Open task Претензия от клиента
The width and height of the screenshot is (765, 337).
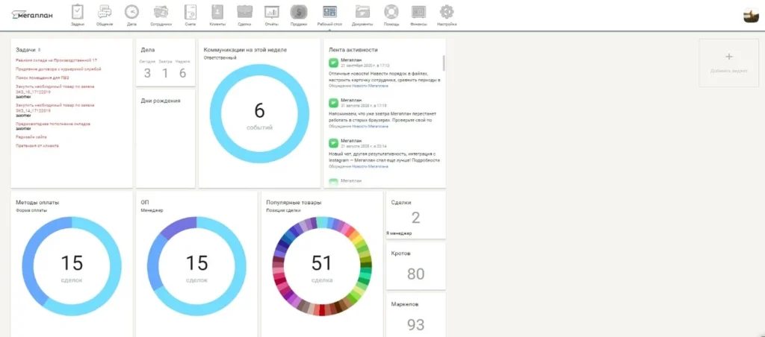37,145
